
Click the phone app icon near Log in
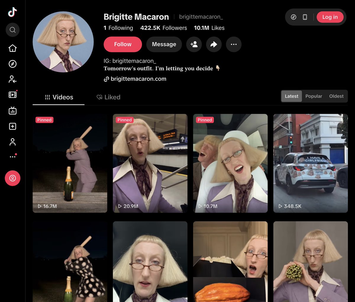tap(305, 17)
